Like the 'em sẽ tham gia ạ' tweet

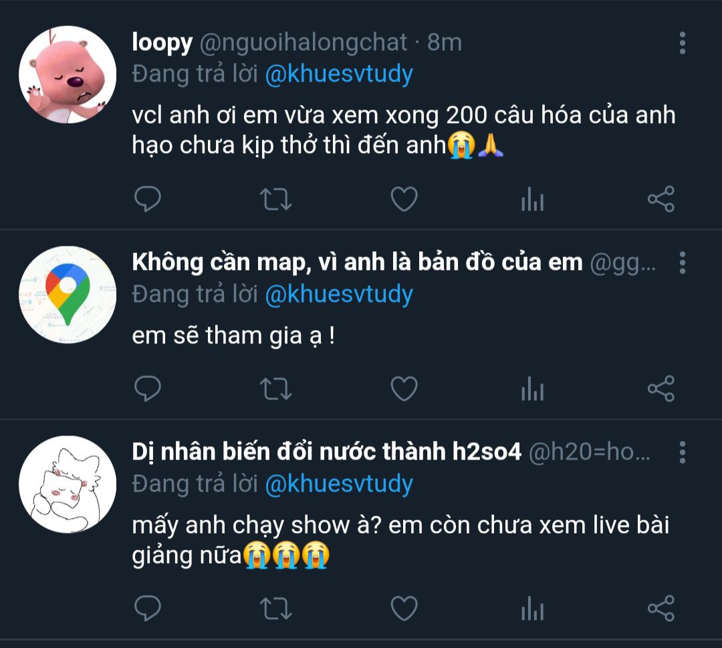click(x=404, y=388)
